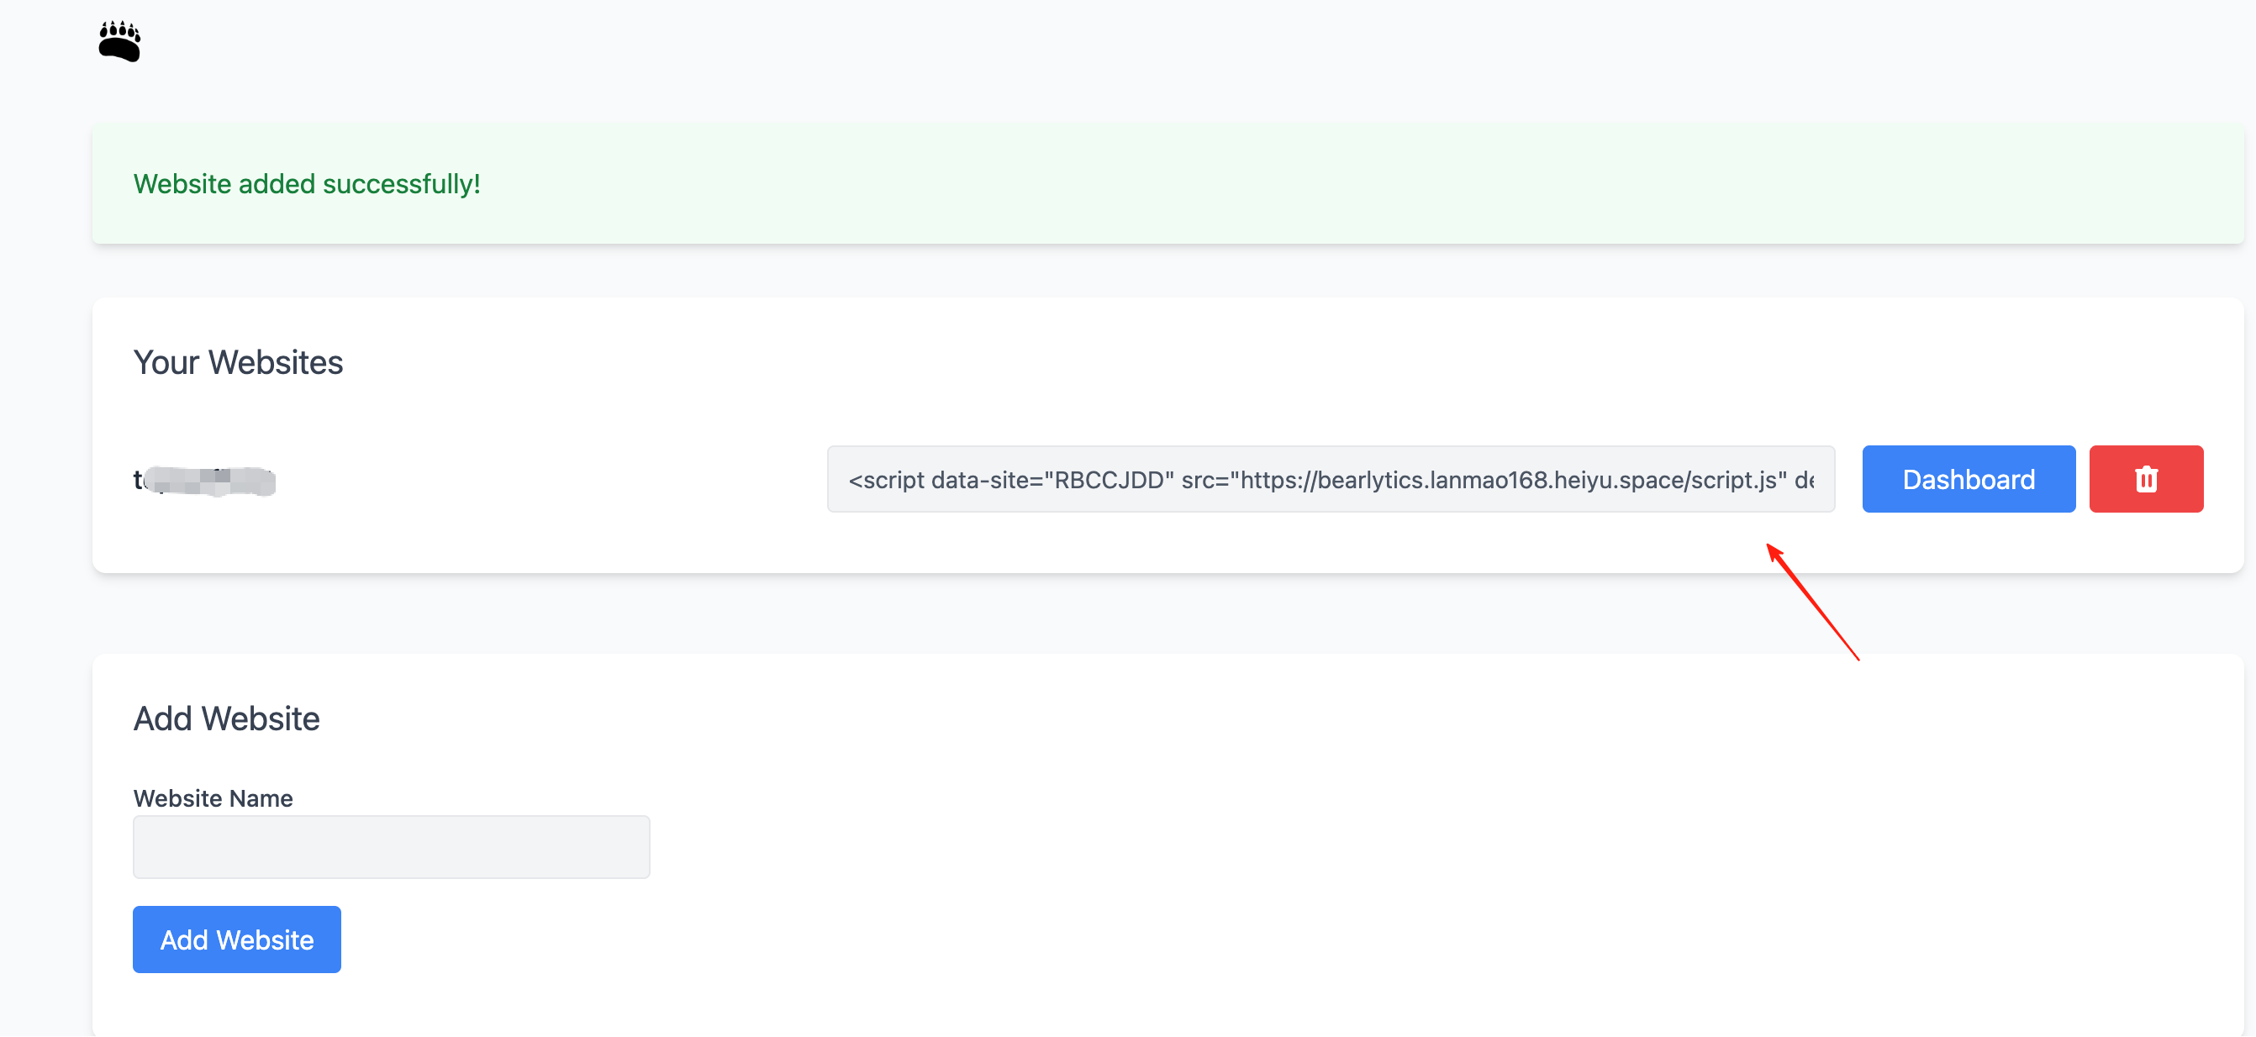Select the script snippet field with RBCCJDD

(1331, 479)
